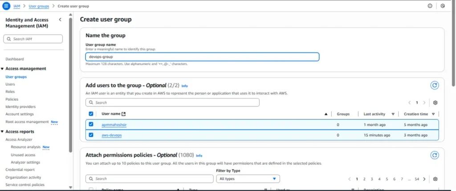Screen dimensions: 456x191
Task: Click the sidebar vertical scrollbar
Action: (x=70, y=84)
